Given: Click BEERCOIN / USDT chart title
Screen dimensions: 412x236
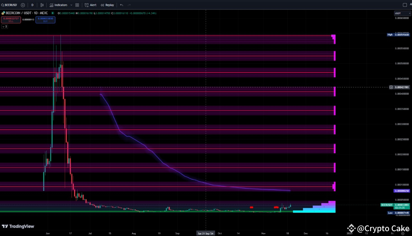Looking at the screenshot, I should tap(27, 13).
